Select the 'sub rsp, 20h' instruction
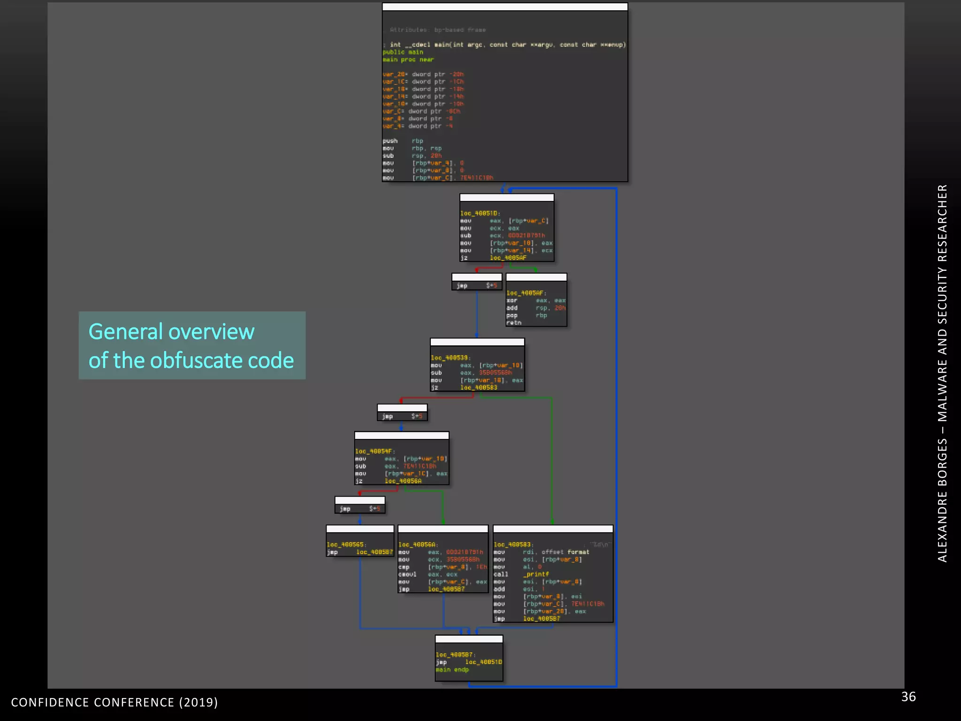Viewport: 961px width, 721px height. tap(412, 156)
